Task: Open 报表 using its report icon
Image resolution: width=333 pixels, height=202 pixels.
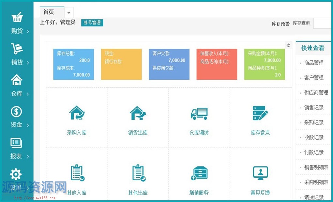Action: (x=16, y=142)
